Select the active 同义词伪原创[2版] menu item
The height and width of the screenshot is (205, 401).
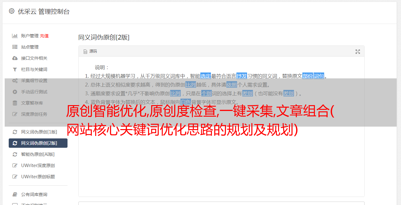point(38,143)
